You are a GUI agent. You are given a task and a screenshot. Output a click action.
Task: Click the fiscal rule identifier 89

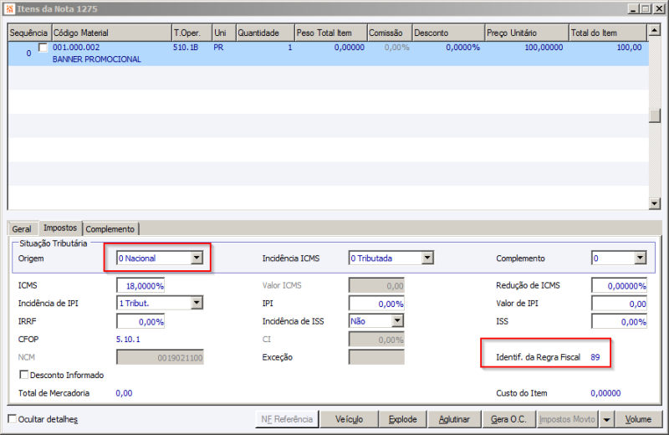[x=595, y=357]
